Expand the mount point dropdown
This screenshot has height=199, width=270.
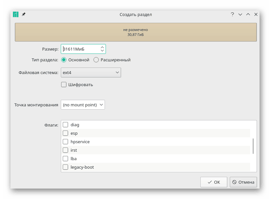click(83, 105)
